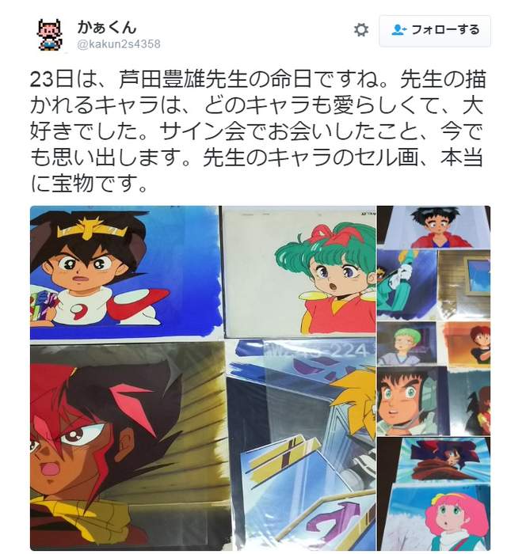Click the pixel-art profile avatar
This screenshot has width=507, height=554.
click(50, 35)
